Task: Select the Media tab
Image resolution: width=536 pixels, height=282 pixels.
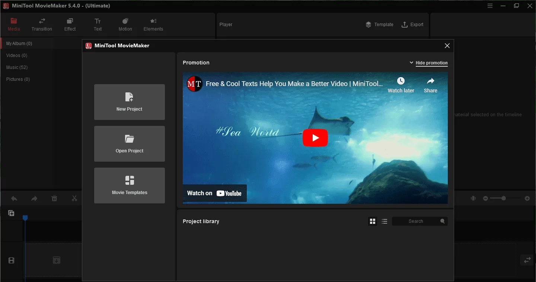Action: (14, 24)
